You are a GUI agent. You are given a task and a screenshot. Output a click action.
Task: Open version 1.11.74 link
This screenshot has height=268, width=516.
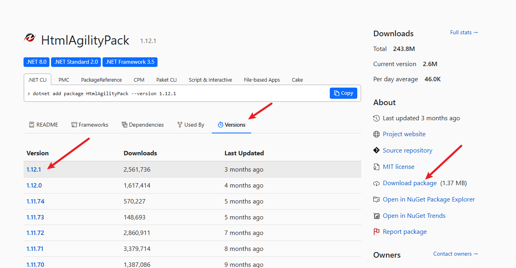pos(35,201)
